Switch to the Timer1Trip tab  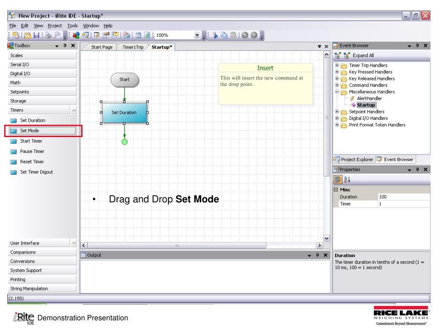pos(133,47)
